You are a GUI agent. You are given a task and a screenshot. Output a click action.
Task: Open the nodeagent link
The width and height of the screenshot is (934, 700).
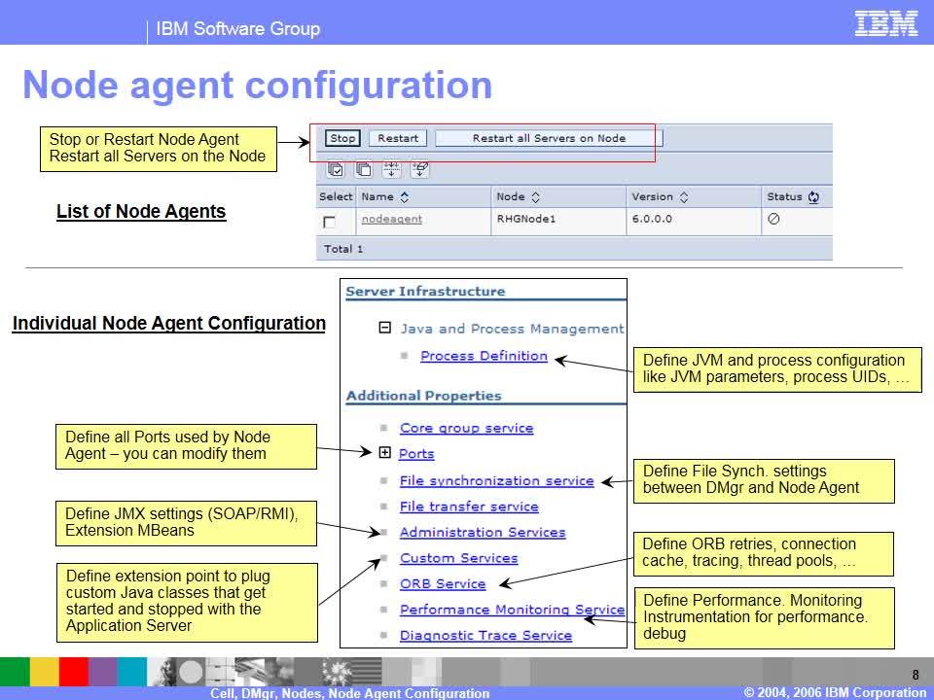391,219
